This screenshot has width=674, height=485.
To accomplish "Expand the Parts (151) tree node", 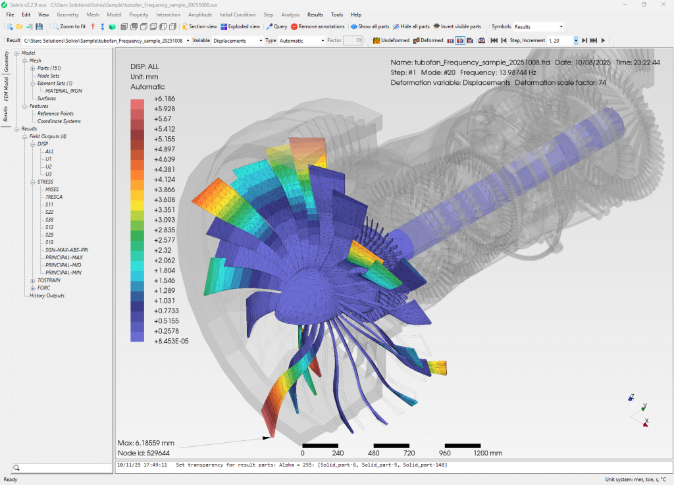I will point(33,68).
